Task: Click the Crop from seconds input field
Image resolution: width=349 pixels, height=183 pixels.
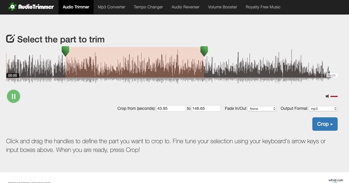Action: coord(171,108)
